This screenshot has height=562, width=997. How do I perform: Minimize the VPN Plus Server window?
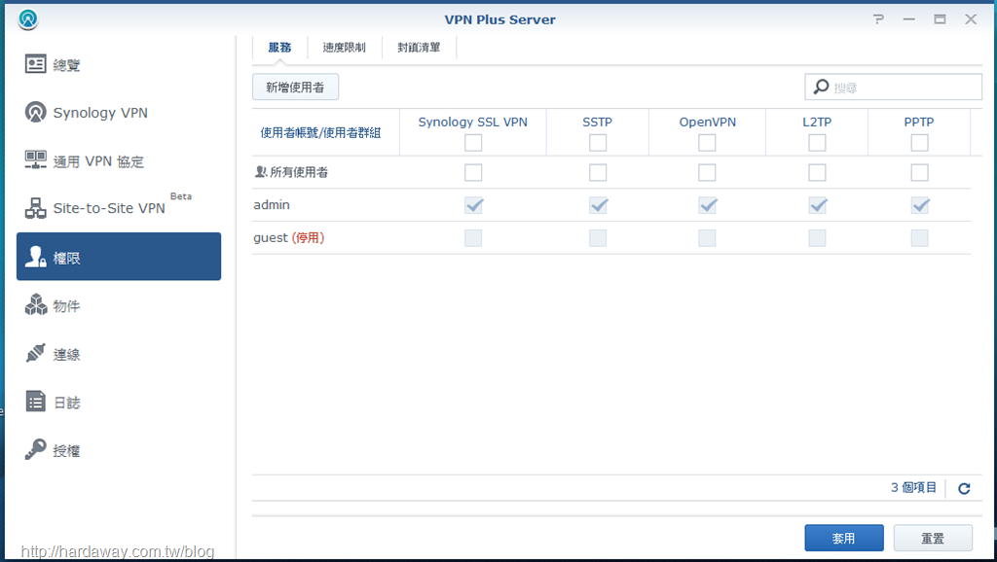click(909, 19)
